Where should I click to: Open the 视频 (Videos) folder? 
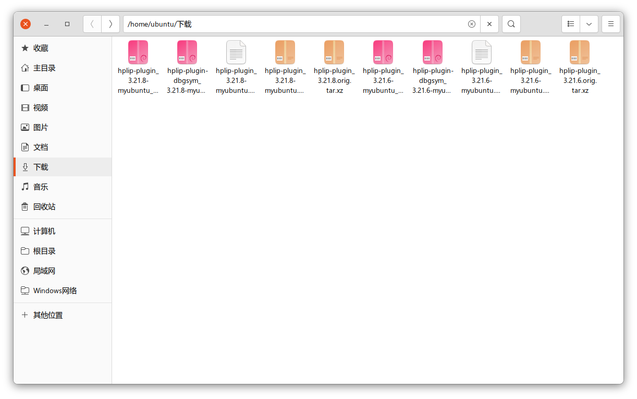point(63,107)
